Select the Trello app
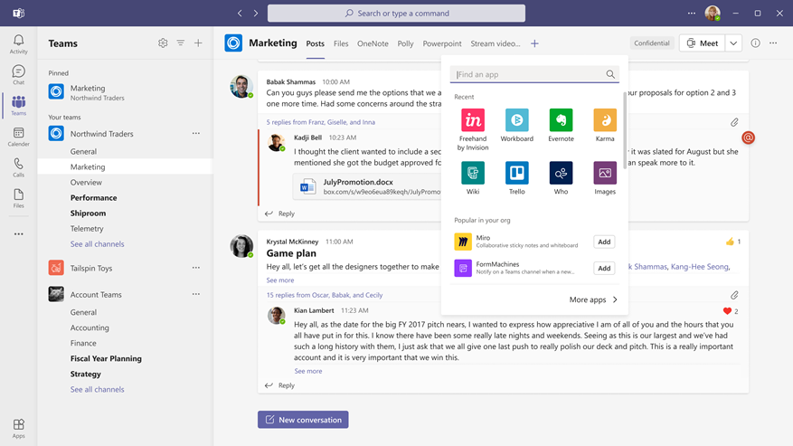This screenshot has height=446, width=793. 517,178
